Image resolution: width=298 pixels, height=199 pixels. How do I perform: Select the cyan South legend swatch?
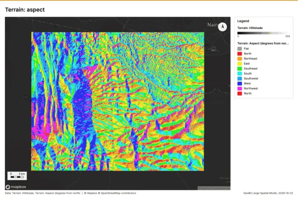tap(240, 74)
